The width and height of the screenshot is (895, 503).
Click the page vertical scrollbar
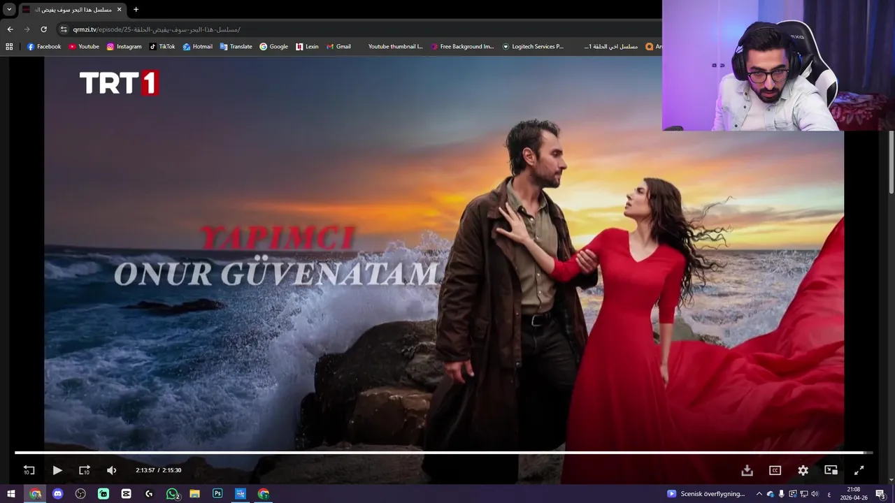(x=891, y=162)
